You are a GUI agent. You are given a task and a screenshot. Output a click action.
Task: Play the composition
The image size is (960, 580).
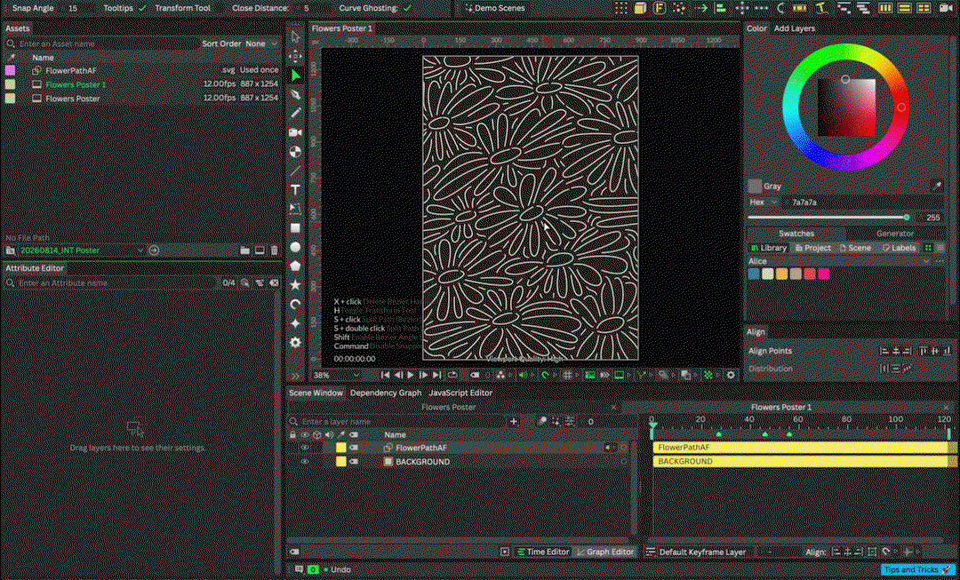pyautogui.click(x=410, y=375)
